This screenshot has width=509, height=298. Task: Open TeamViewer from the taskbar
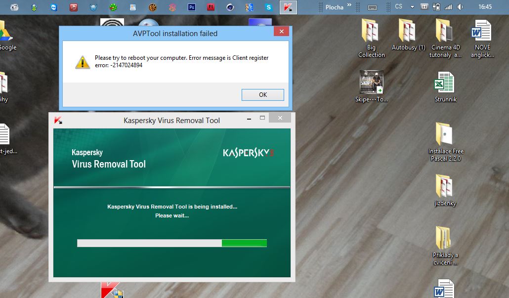pos(54,7)
